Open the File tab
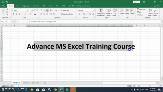This screenshot has width=163, height=92. tap(3, 6)
